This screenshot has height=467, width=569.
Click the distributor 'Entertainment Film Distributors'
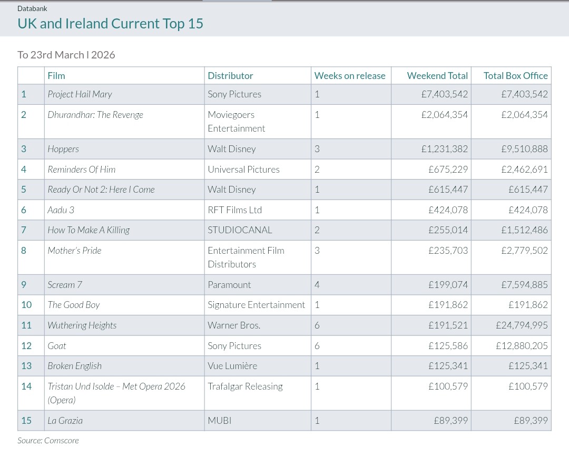coord(246,257)
